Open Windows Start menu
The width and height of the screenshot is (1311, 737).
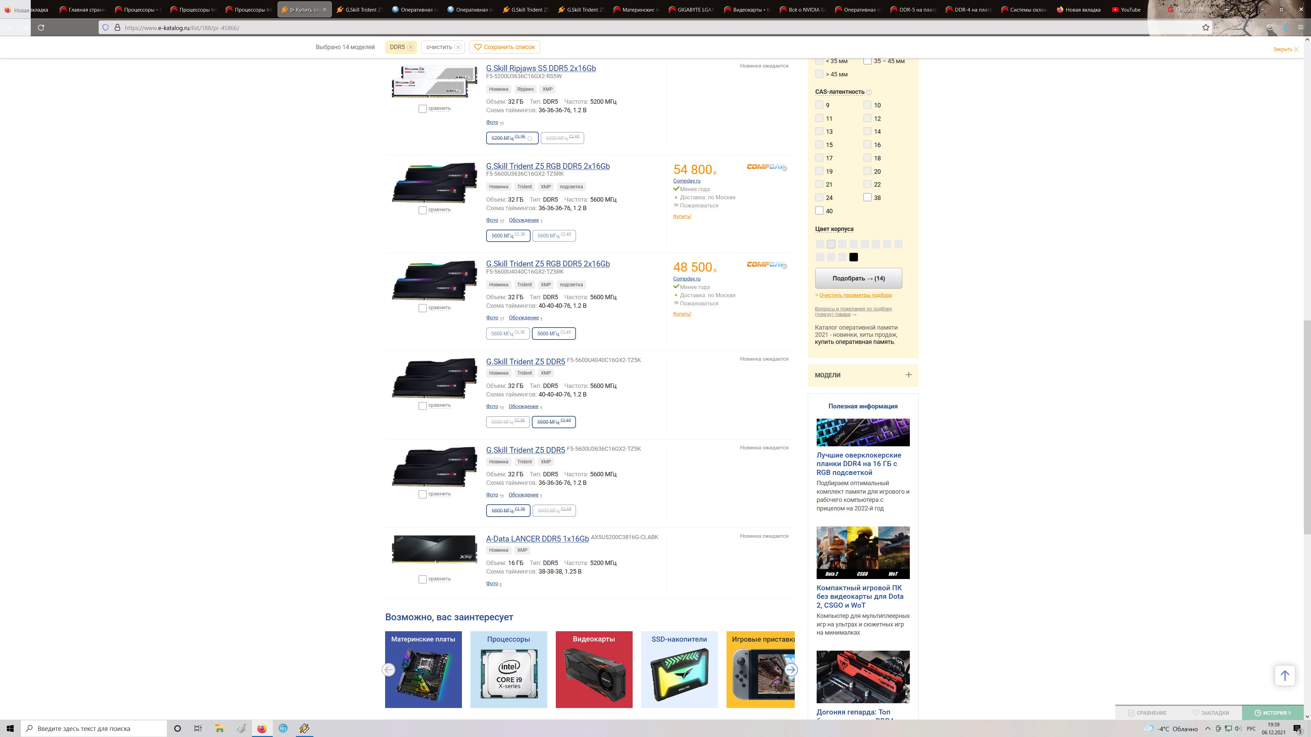click(x=10, y=728)
